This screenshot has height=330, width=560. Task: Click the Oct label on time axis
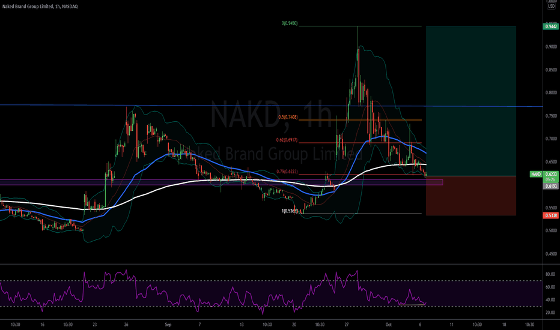389,325
